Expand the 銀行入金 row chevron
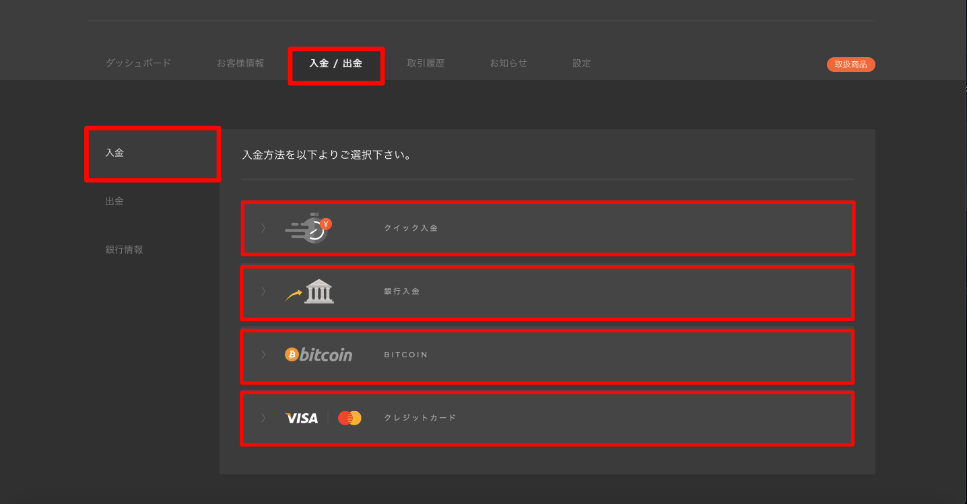This screenshot has width=967, height=504. pyautogui.click(x=263, y=291)
